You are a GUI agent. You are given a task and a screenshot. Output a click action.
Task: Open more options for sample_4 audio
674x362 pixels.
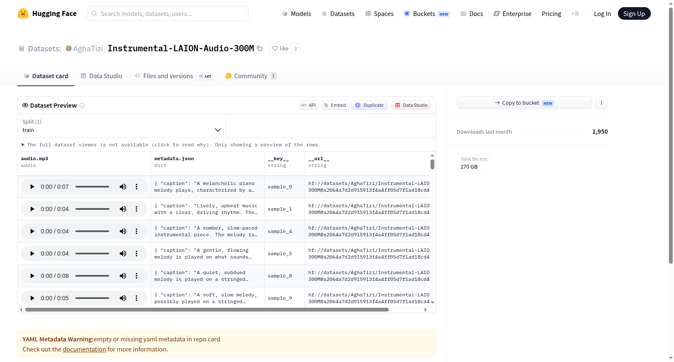click(x=136, y=231)
